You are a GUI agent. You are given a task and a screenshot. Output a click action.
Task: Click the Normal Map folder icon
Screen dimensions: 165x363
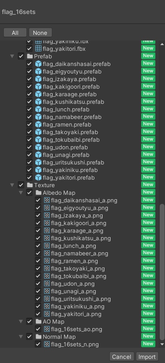38,336
